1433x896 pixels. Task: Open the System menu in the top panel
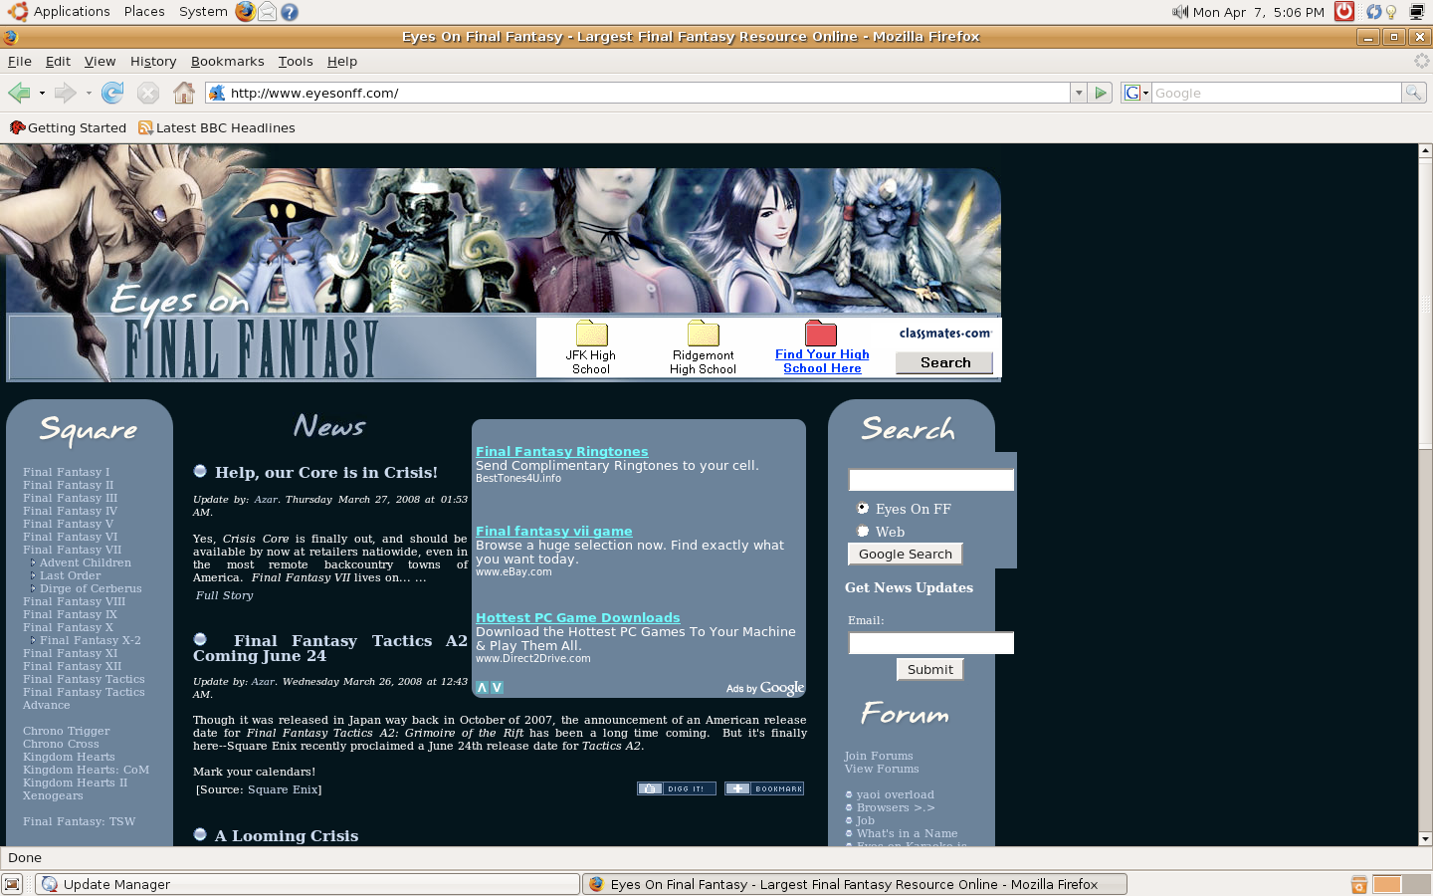(203, 12)
